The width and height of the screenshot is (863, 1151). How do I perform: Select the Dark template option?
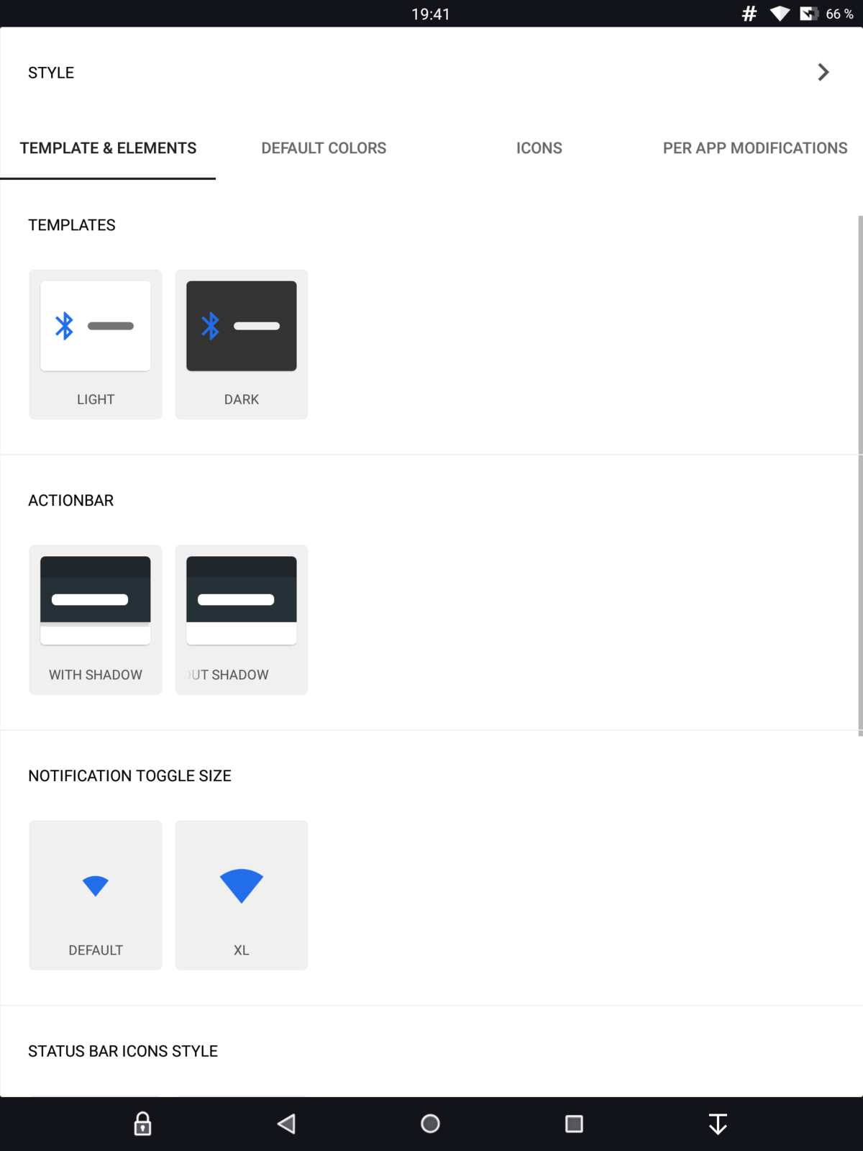click(242, 345)
